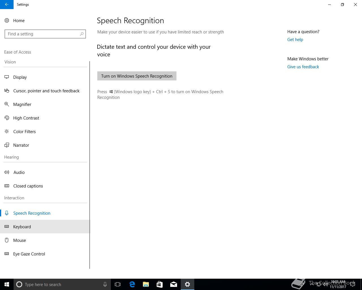Click the Speech Recognition microphone icon
Image resolution: width=362 pixels, height=290 pixels.
pos(7,213)
